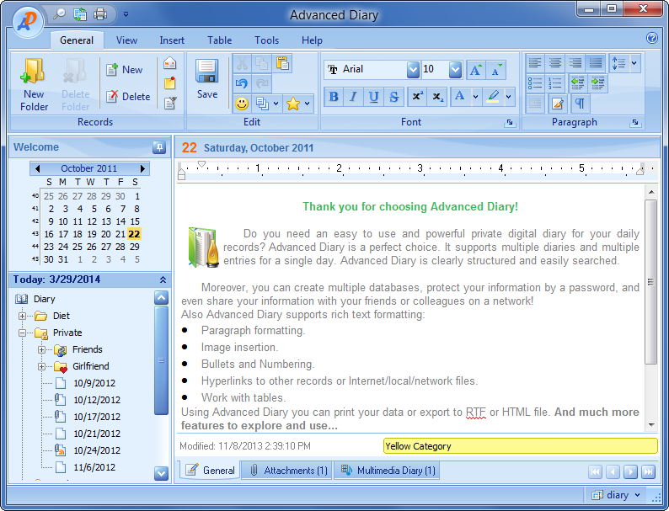The width and height of the screenshot is (669, 511).
Task: Open help with question mark icon
Action: 651,38
